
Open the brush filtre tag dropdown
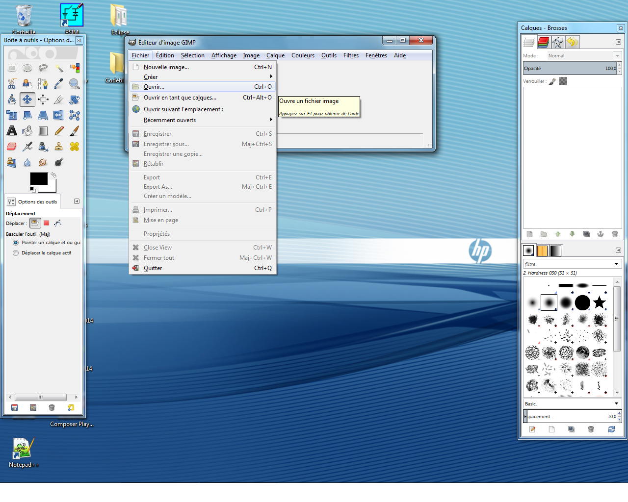coord(617,264)
